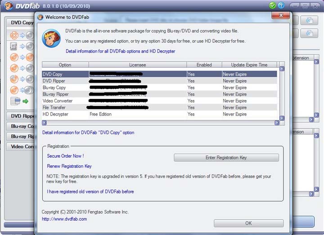Click the green checkmark status icon
This screenshot has height=235, width=324.
point(272,5)
